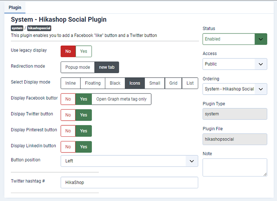
Task: Disable the Twitter button with No
Action: tap(68, 115)
